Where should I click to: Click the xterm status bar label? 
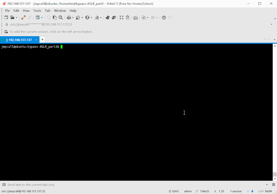click(x=188, y=191)
